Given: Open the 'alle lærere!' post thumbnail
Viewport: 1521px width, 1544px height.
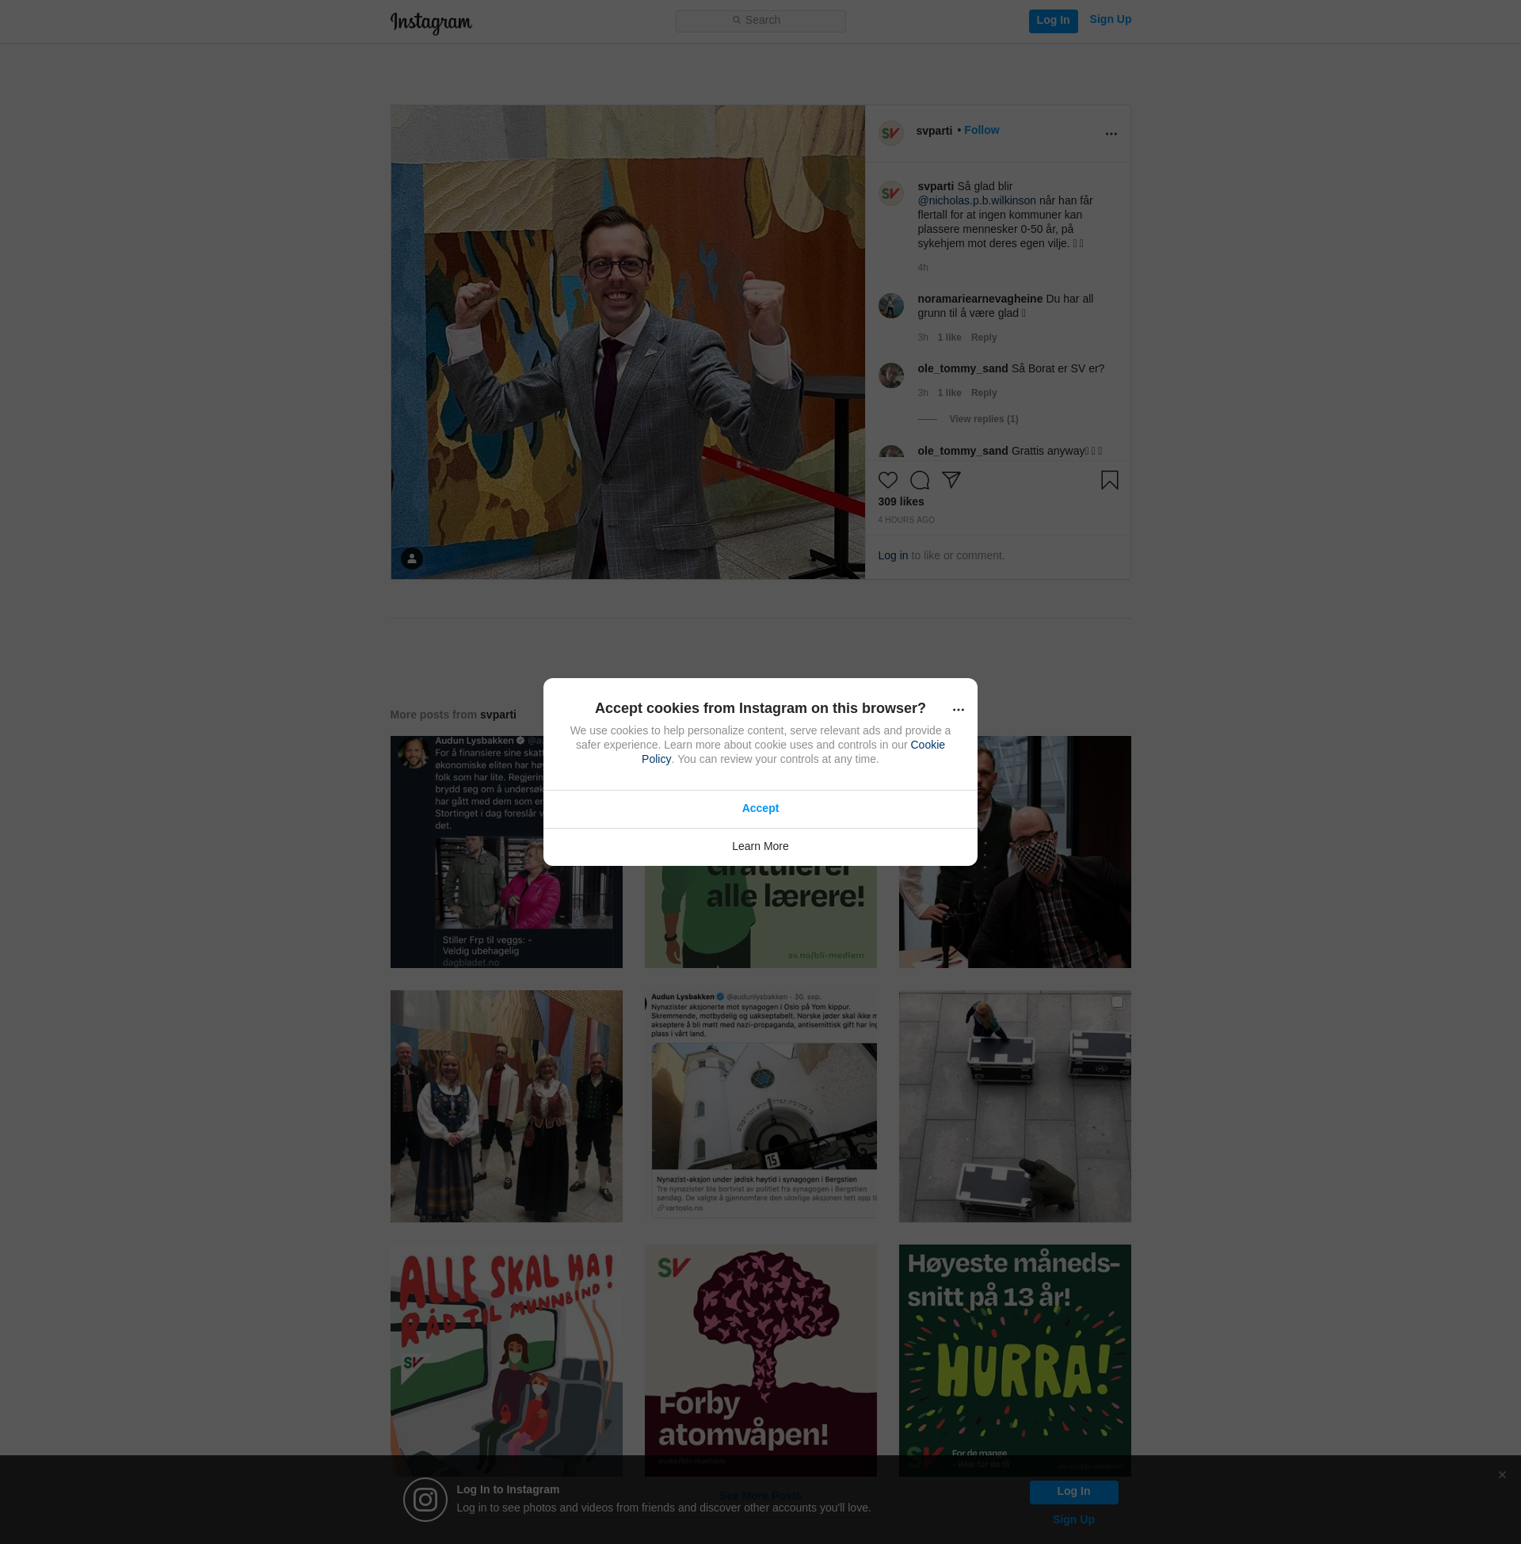Looking at the screenshot, I should [x=760, y=917].
